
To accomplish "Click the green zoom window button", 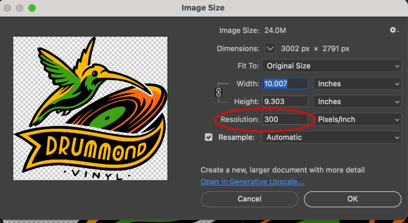I will pos(32,8).
